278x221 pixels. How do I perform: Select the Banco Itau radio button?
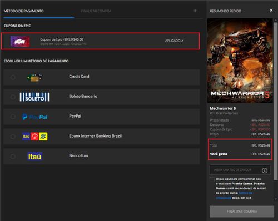pos(13,157)
